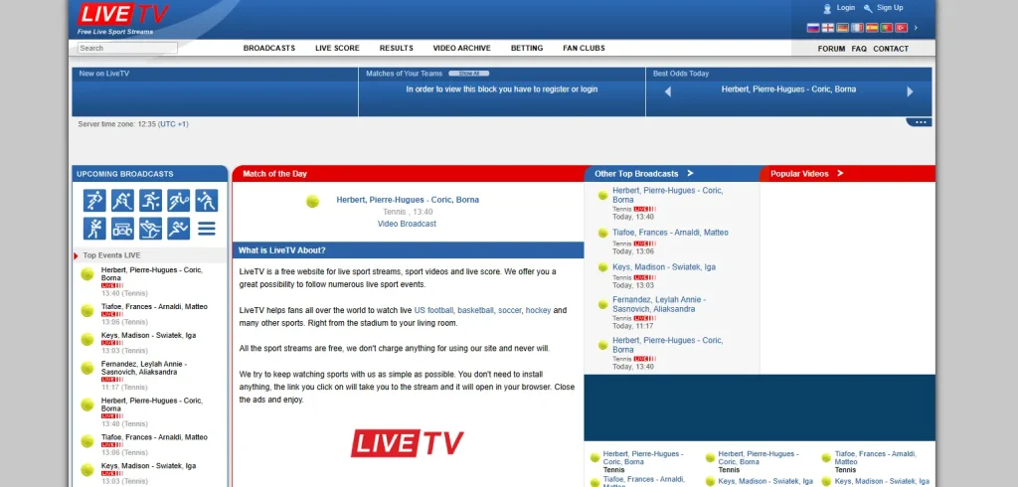This screenshot has width=1018, height=487.
Task: Switch language with the Russian flag
Action: tap(813, 28)
